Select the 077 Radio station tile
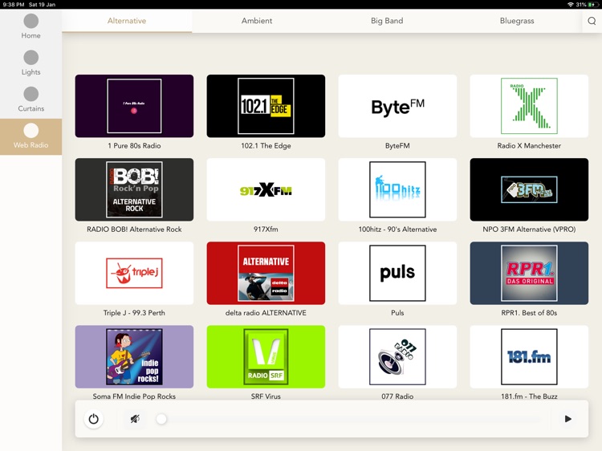602x451 pixels. (397, 356)
